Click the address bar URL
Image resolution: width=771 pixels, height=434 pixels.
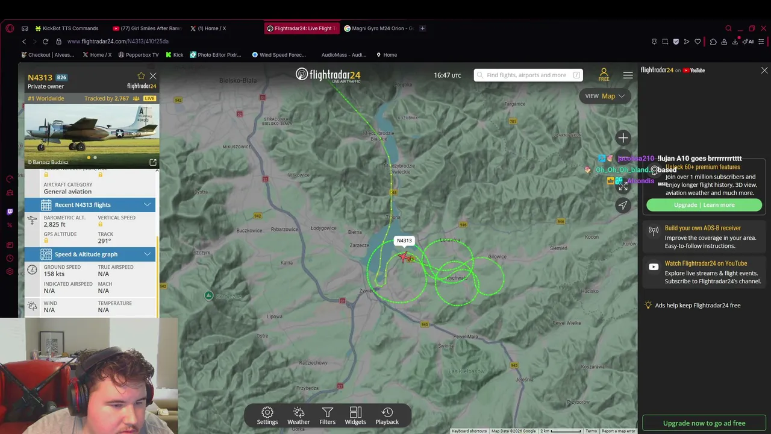coord(118,42)
